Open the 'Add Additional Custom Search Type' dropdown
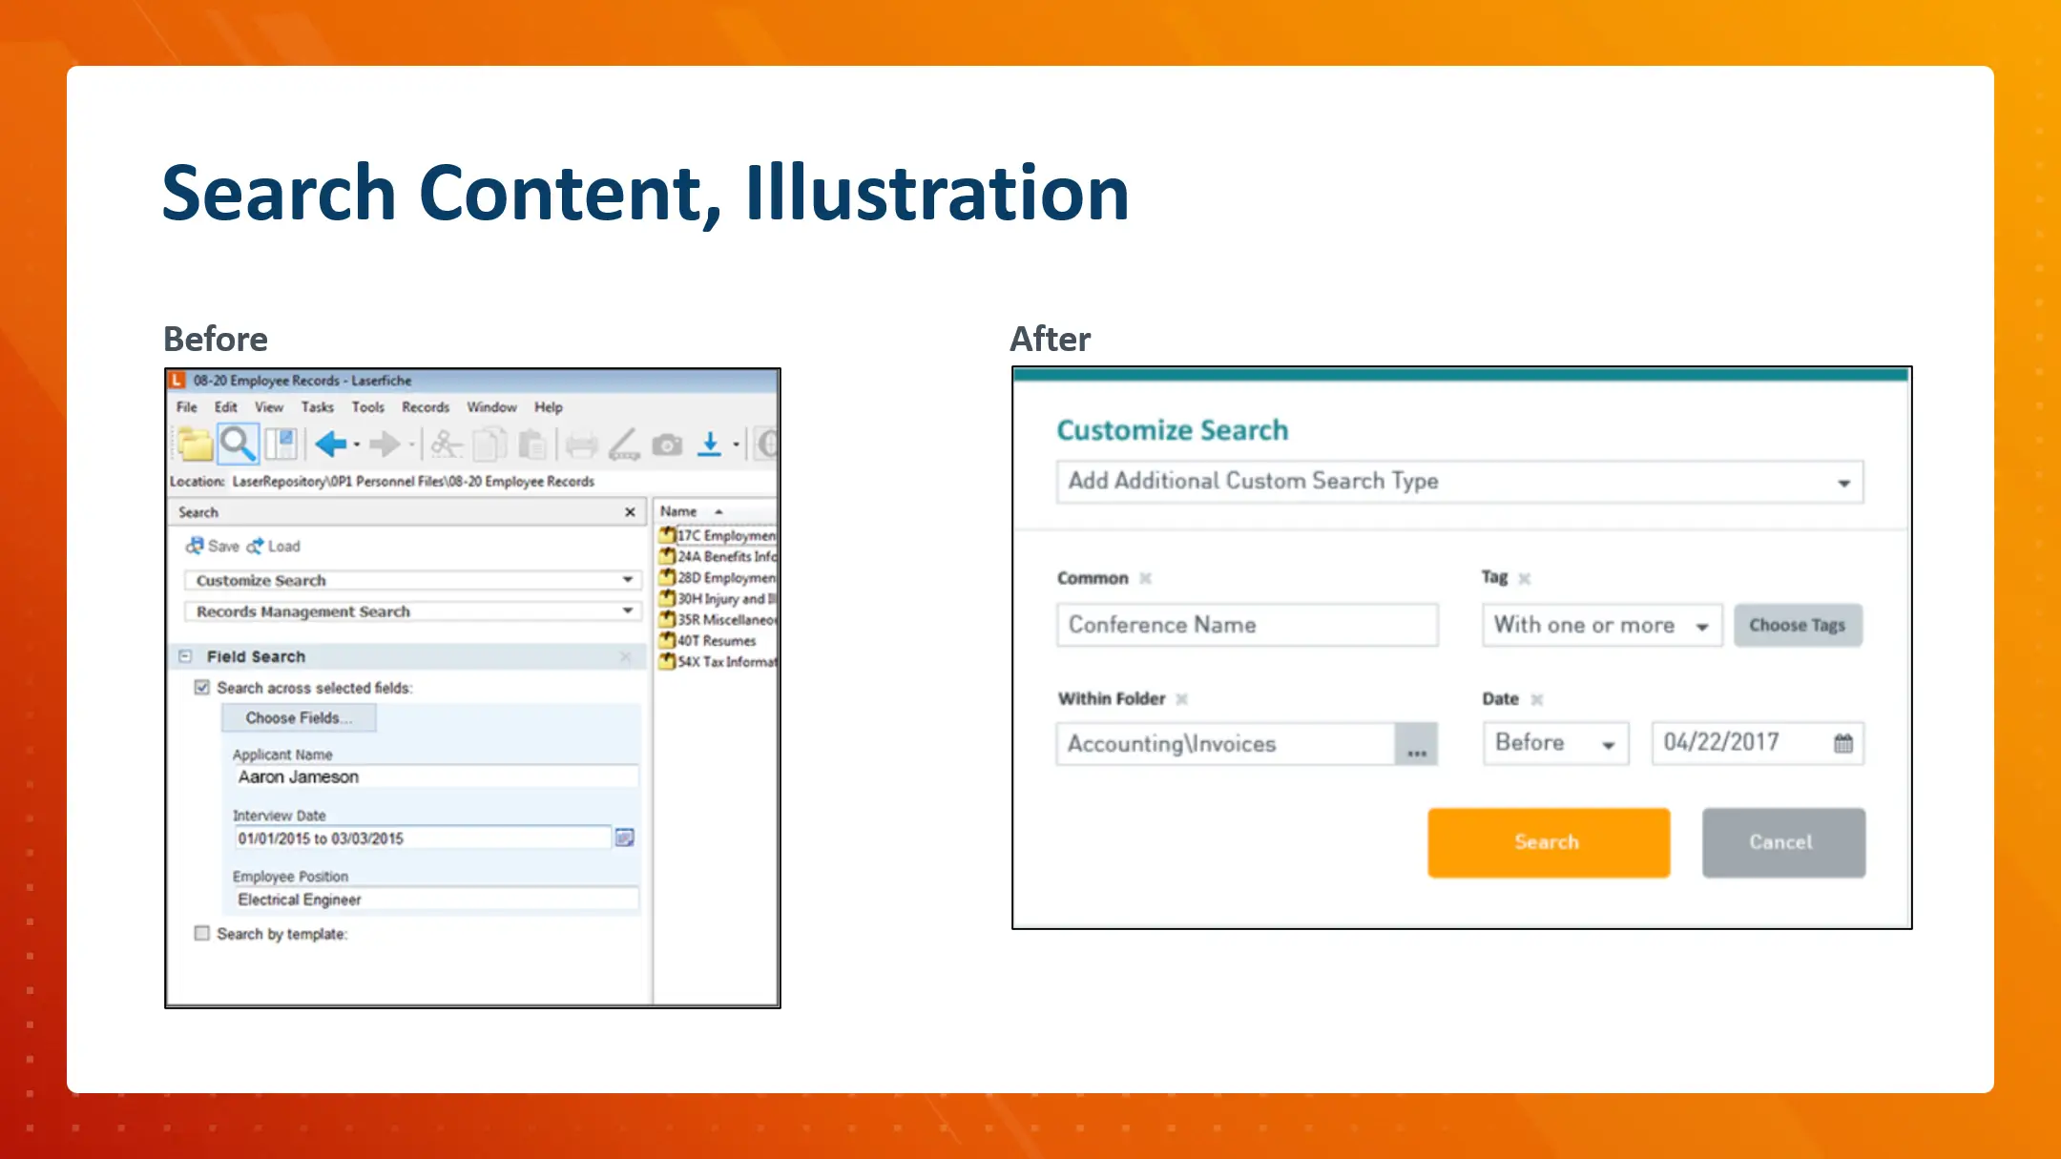The height and width of the screenshot is (1159, 2061). [1842, 482]
